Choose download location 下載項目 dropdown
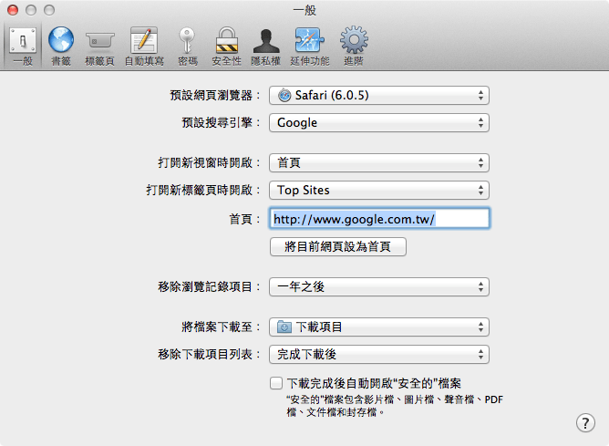609x446 pixels. [x=379, y=327]
